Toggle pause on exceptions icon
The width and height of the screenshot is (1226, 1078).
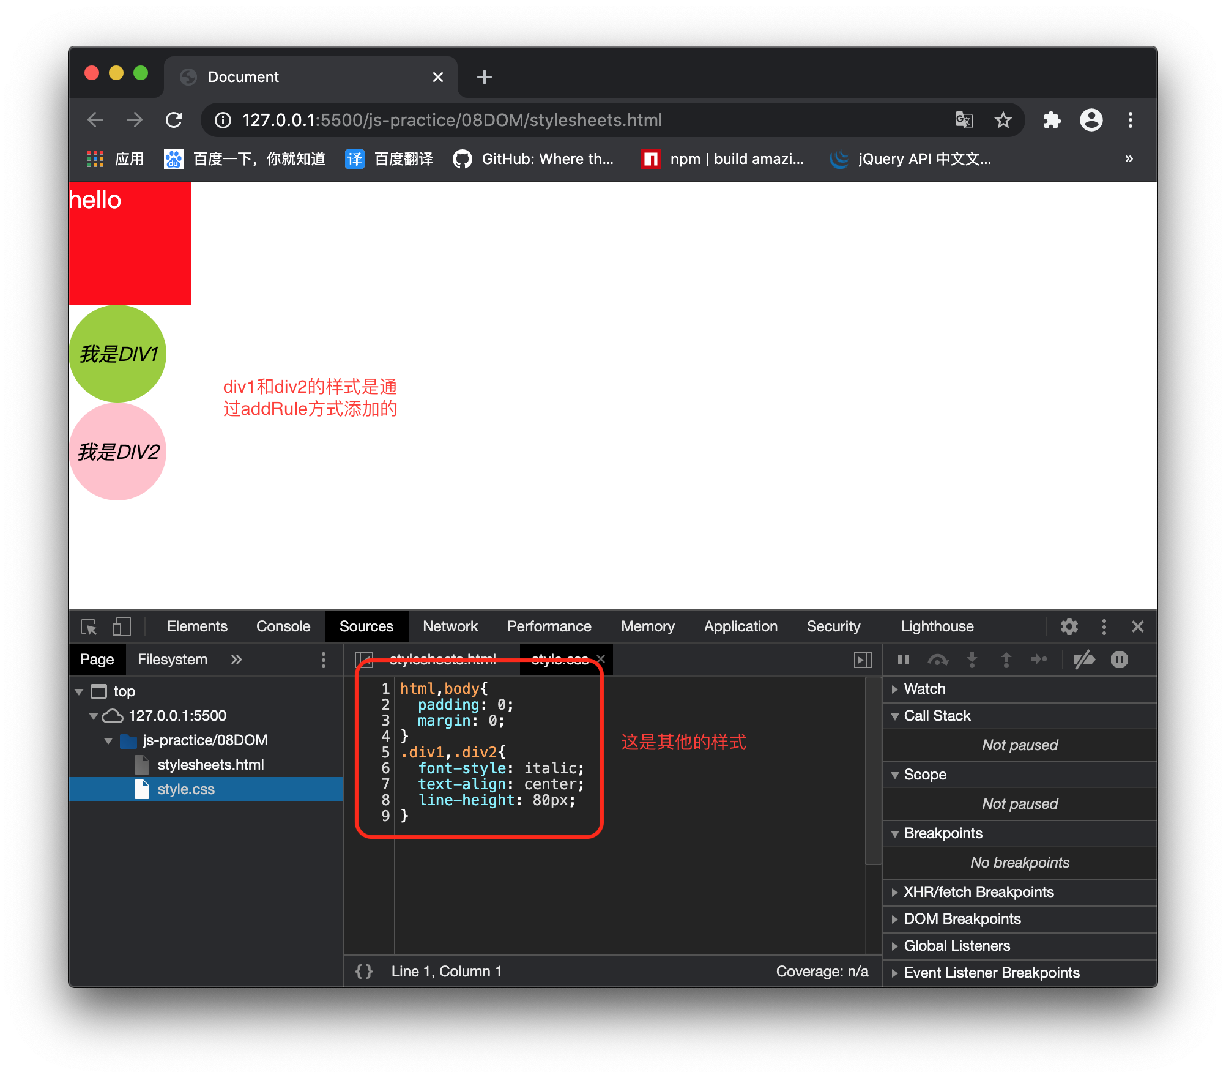click(1119, 660)
